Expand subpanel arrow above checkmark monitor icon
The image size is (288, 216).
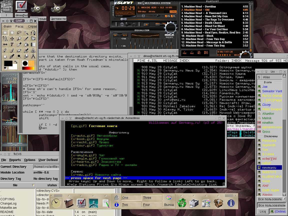pos(81,195)
